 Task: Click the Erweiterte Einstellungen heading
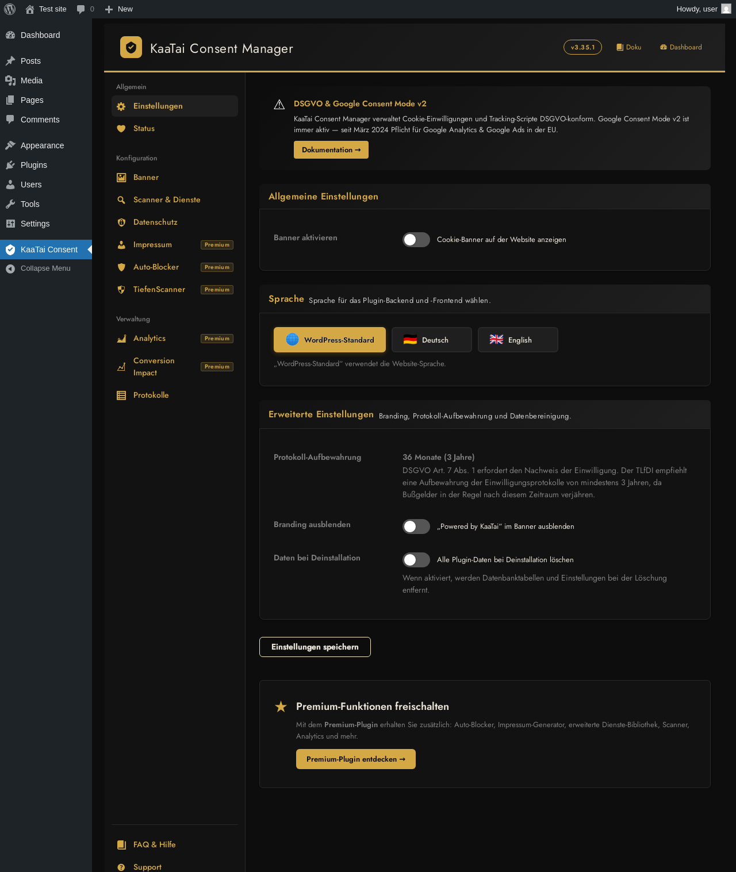[321, 414]
